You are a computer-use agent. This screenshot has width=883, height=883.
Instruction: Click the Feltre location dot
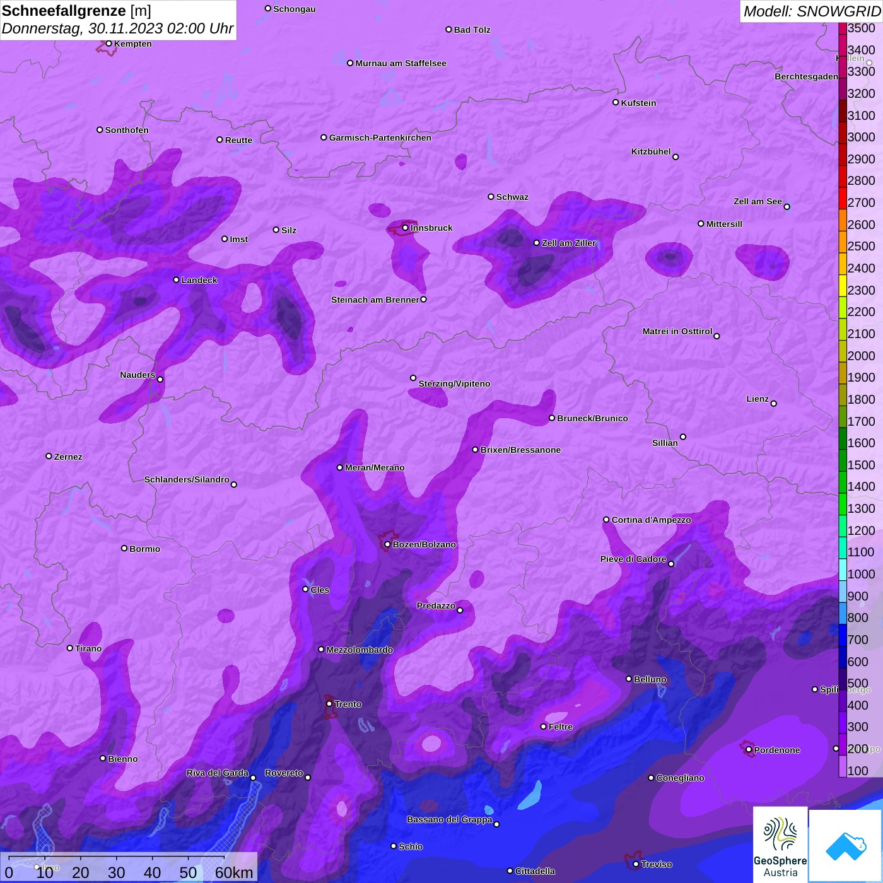[543, 727]
